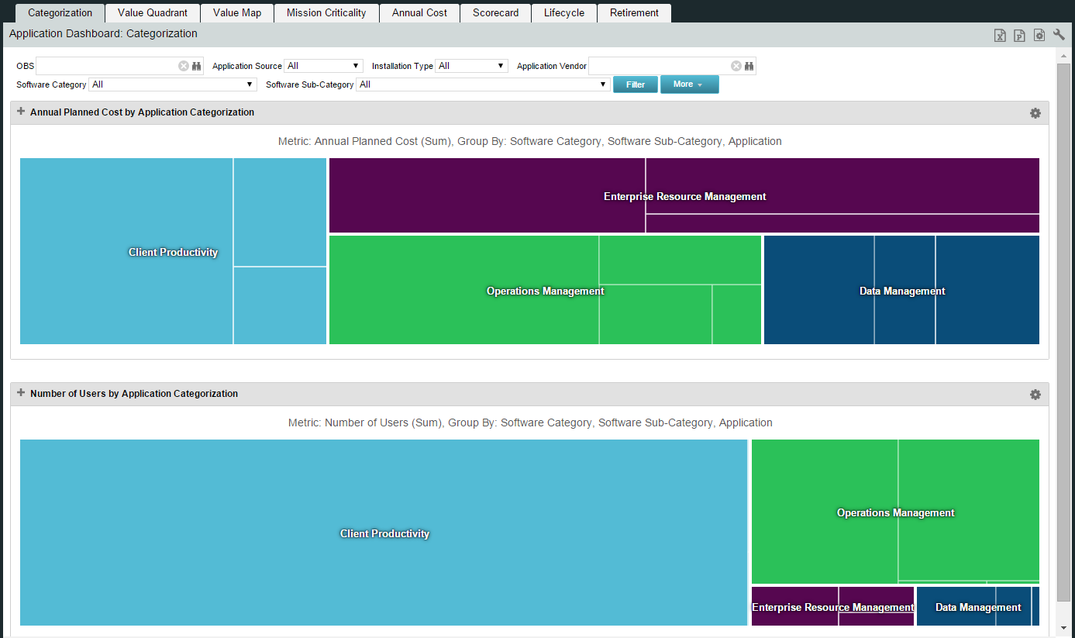Select Enterprise Resource Management in cost treemap

tap(684, 196)
